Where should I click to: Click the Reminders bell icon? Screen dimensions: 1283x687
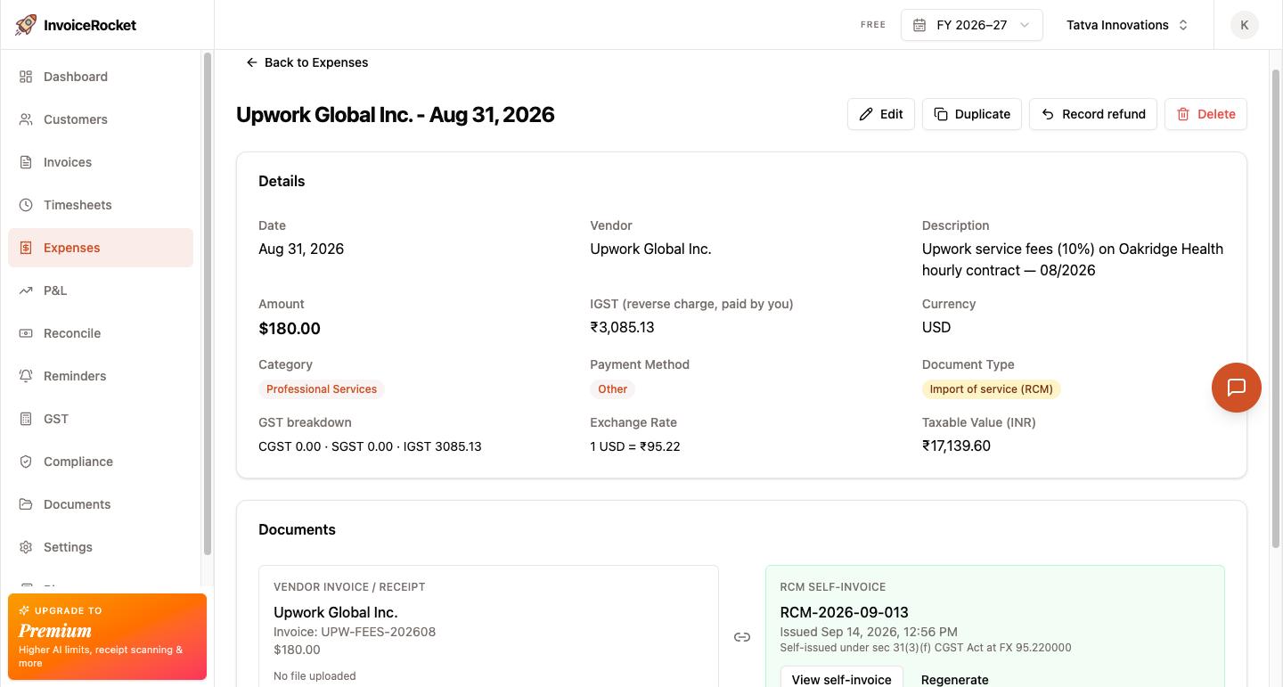[26, 376]
